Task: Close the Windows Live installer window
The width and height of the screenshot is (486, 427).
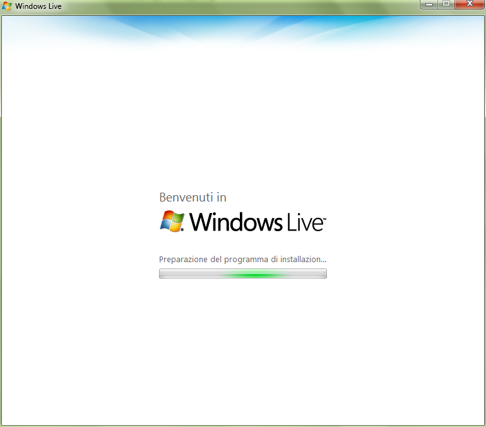Action: point(469,4)
